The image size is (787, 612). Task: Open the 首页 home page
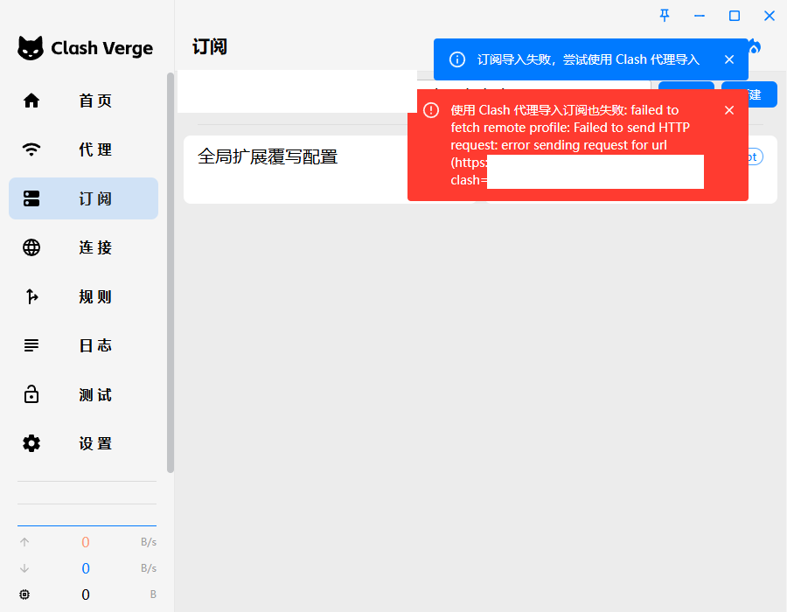click(84, 101)
